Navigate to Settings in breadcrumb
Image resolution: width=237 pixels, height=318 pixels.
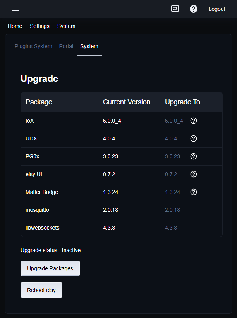39,26
